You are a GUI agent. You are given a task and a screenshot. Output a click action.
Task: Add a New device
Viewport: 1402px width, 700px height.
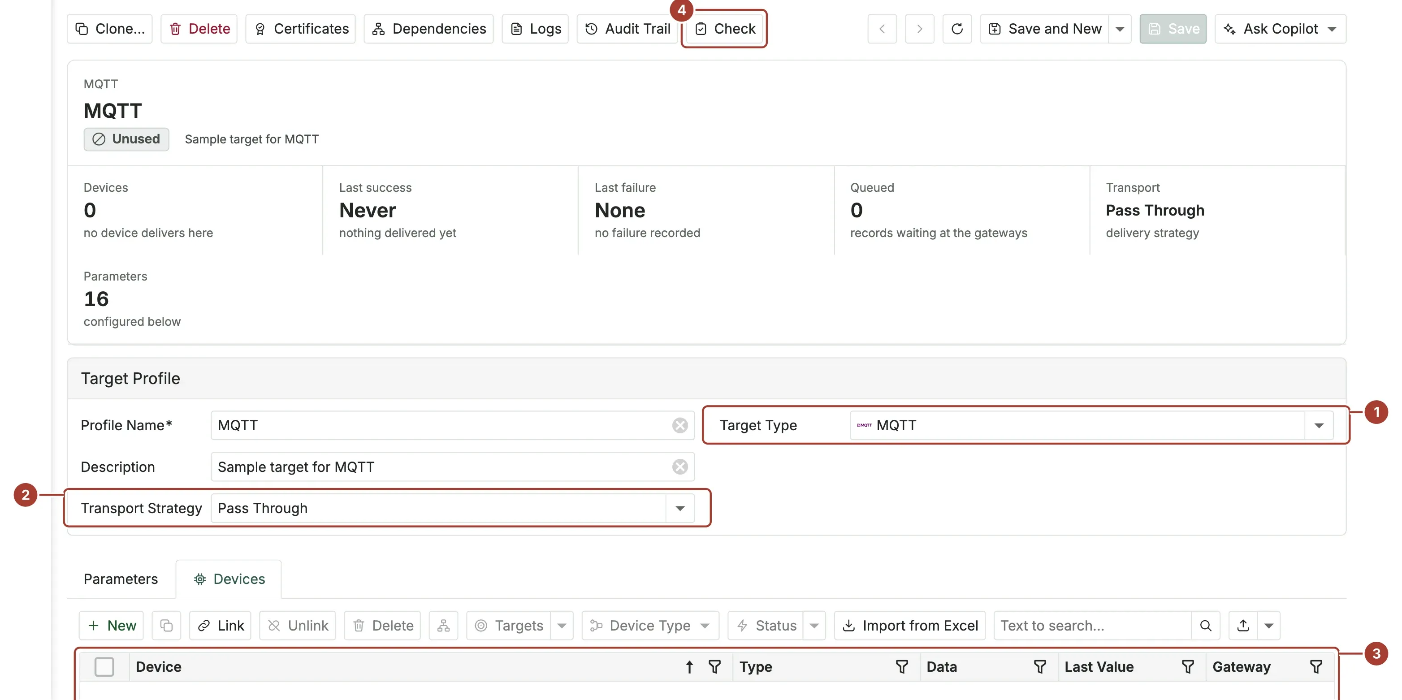coord(112,626)
